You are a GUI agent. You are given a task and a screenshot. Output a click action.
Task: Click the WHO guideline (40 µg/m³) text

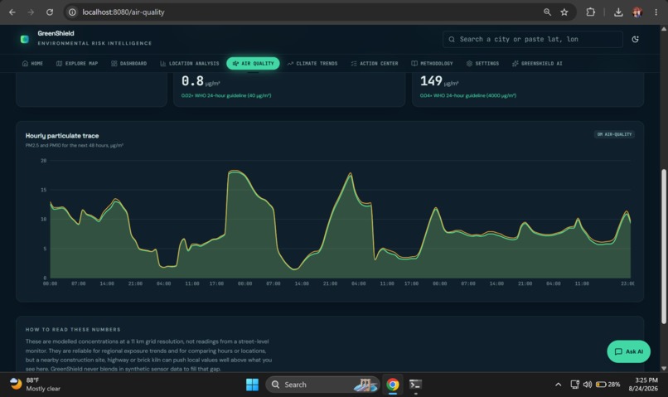click(226, 95)
